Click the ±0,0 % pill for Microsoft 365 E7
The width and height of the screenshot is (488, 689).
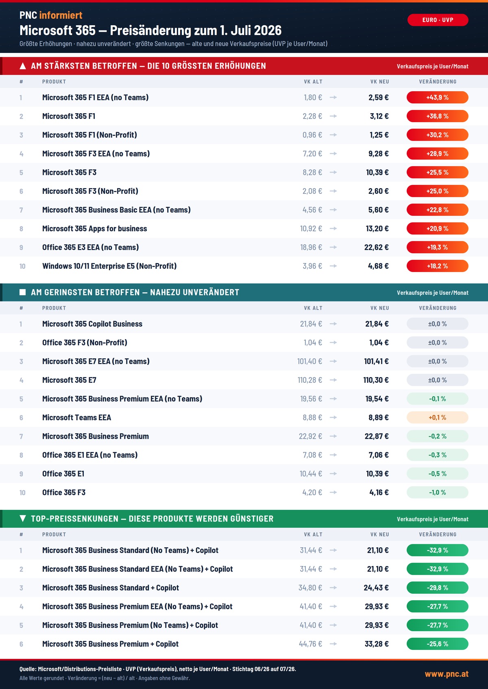[x=438, y=380]
